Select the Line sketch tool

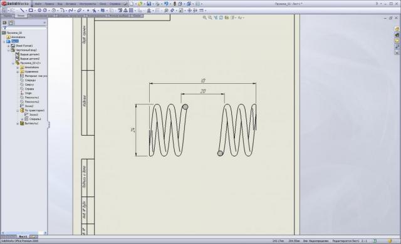(x=23, y=11)
